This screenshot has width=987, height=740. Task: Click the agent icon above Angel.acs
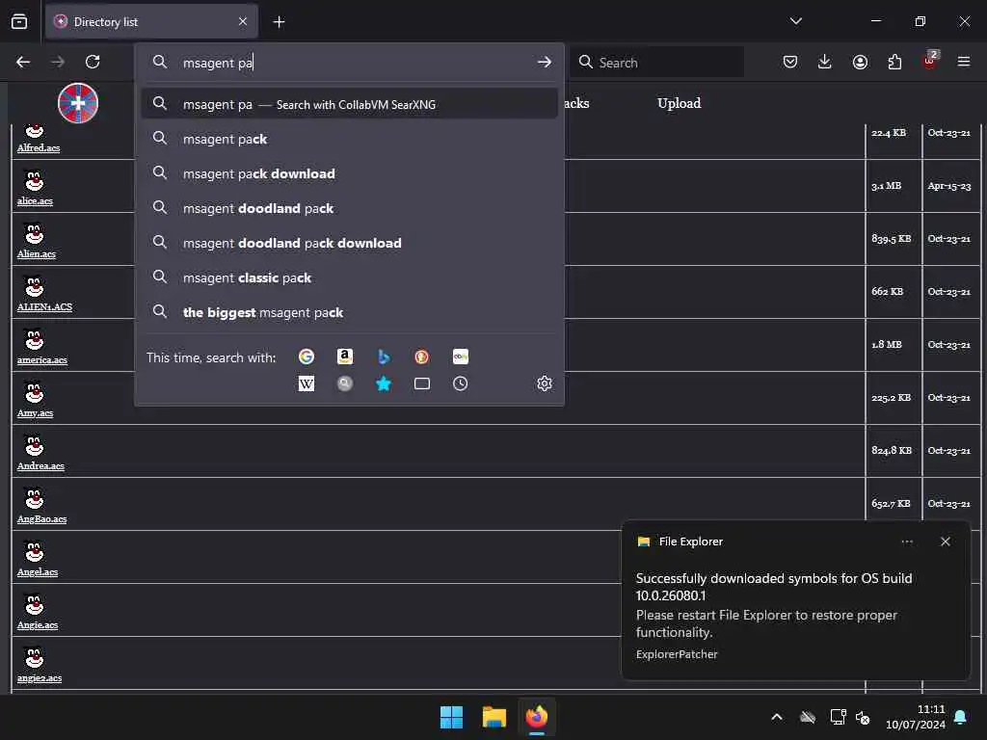(x=34, y=551)
